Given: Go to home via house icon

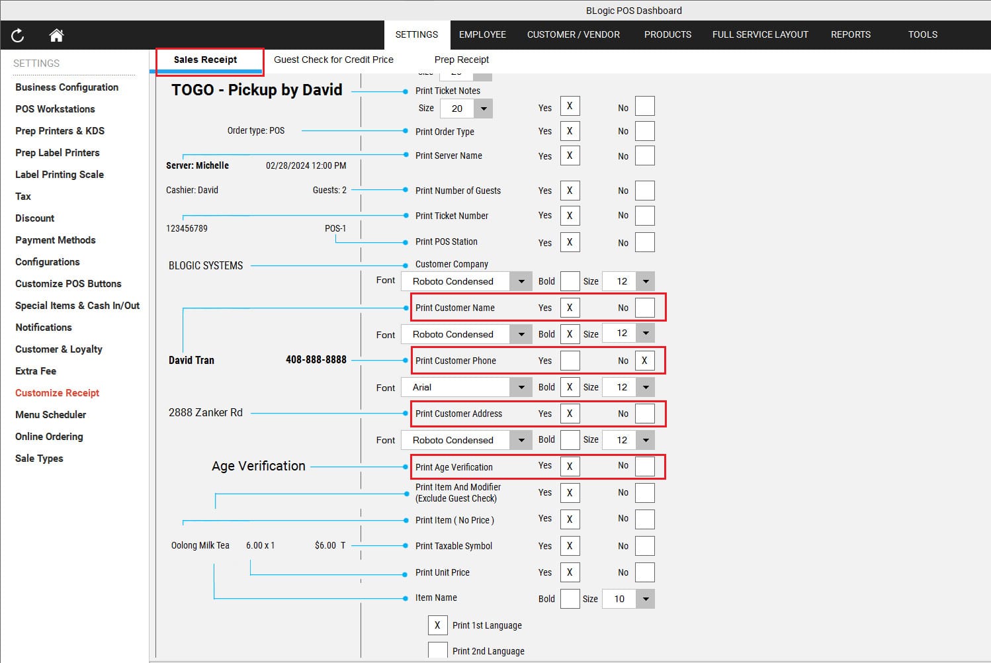Looking at the screenshot, I should coord(56,35).
